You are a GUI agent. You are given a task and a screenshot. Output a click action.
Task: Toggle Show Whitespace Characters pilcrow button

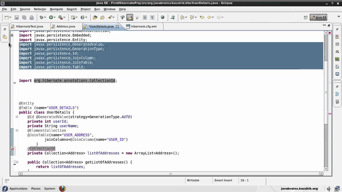[x=152, y=17]
